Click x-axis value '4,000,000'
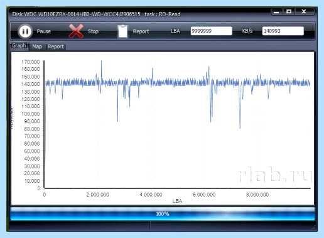This screenshot has width=324, height=238. pos(151,195)
